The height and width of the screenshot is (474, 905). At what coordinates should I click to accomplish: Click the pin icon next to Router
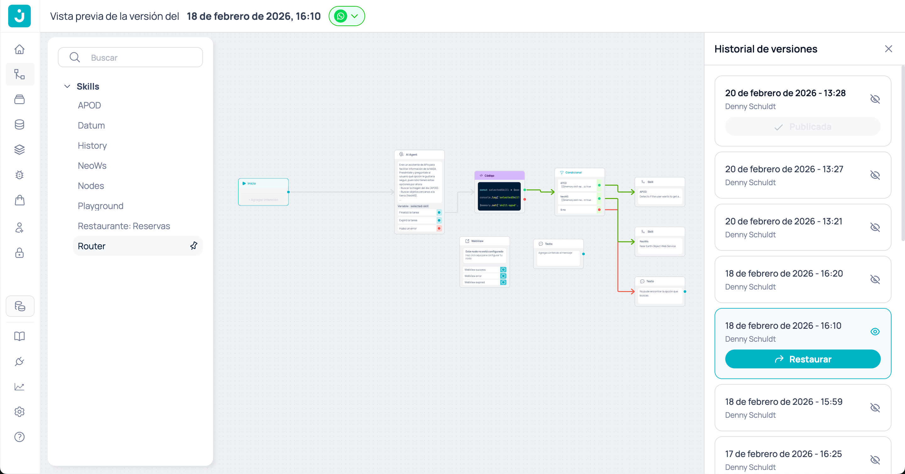pos(194,245)
